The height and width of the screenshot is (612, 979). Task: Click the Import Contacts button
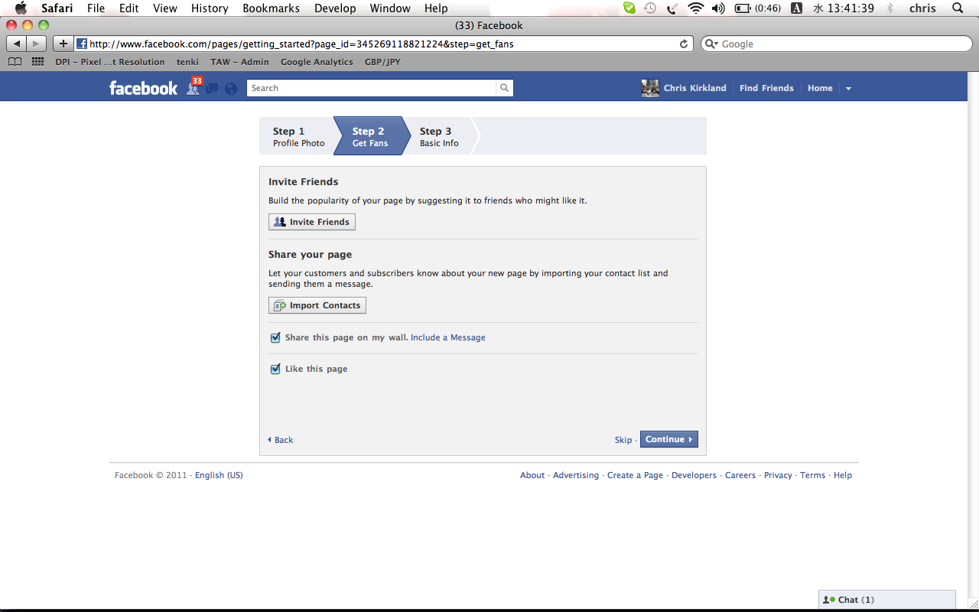(317, 305)
